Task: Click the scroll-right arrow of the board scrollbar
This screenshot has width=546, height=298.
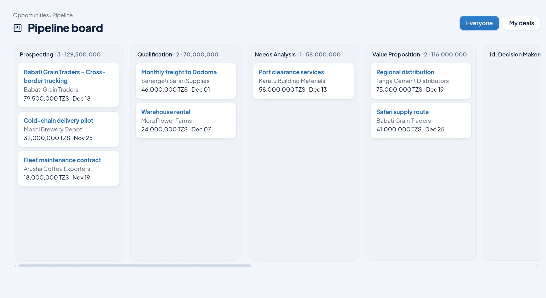Action: click(538, 266)
